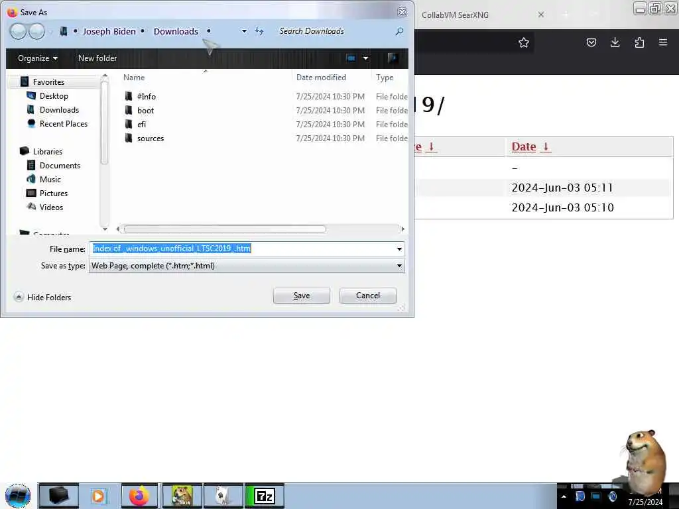Image resolution: width=679 pixels, height=509 pixels.
Task: Open the Firefox extensions icon
Action: coord(639,42)
